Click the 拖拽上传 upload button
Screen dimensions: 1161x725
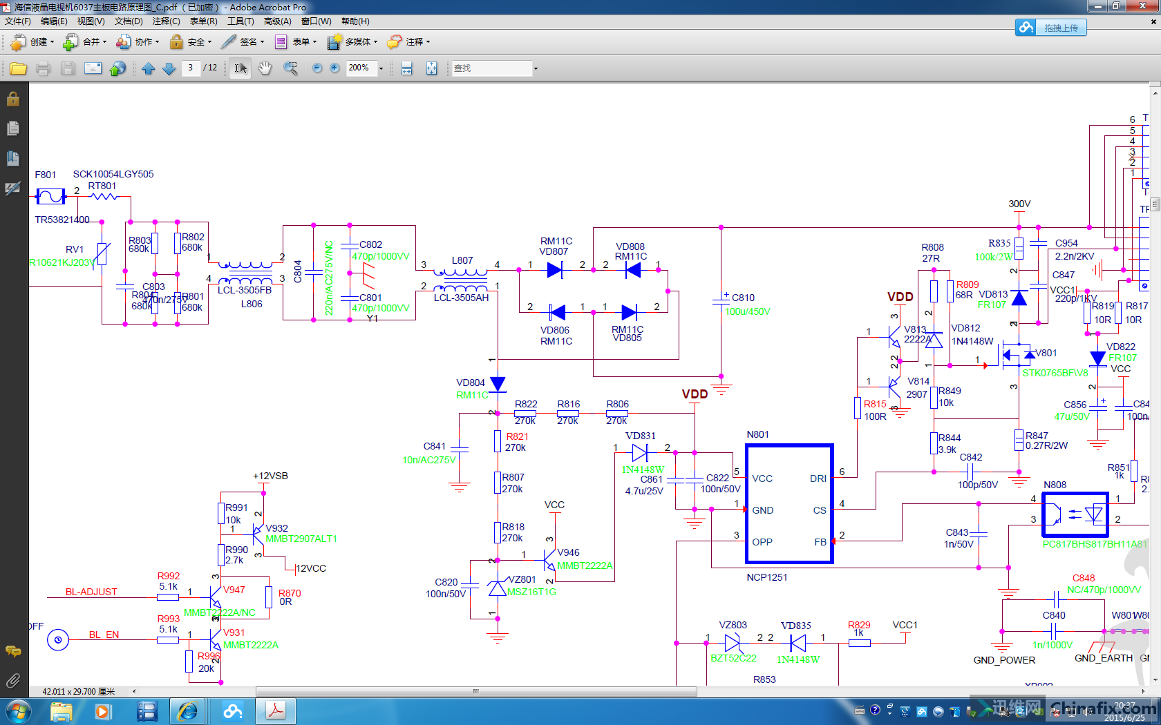tap(1061, 28)
